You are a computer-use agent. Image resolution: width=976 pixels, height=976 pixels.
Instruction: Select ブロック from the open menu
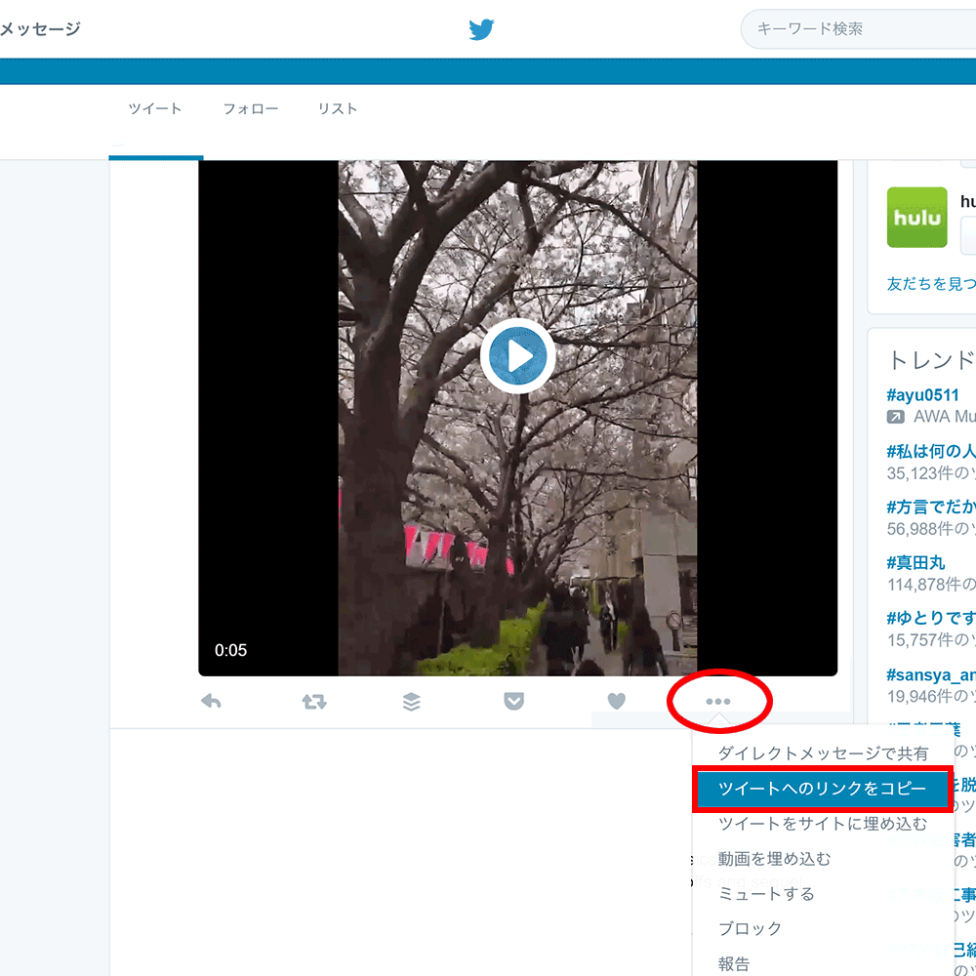point(750,929)
